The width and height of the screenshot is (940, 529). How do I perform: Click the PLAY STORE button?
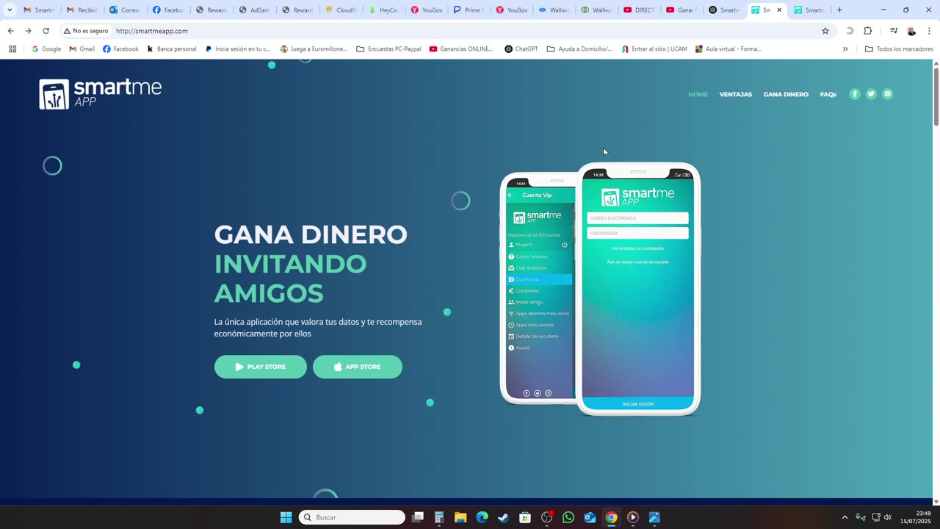[x=261, y=367]
